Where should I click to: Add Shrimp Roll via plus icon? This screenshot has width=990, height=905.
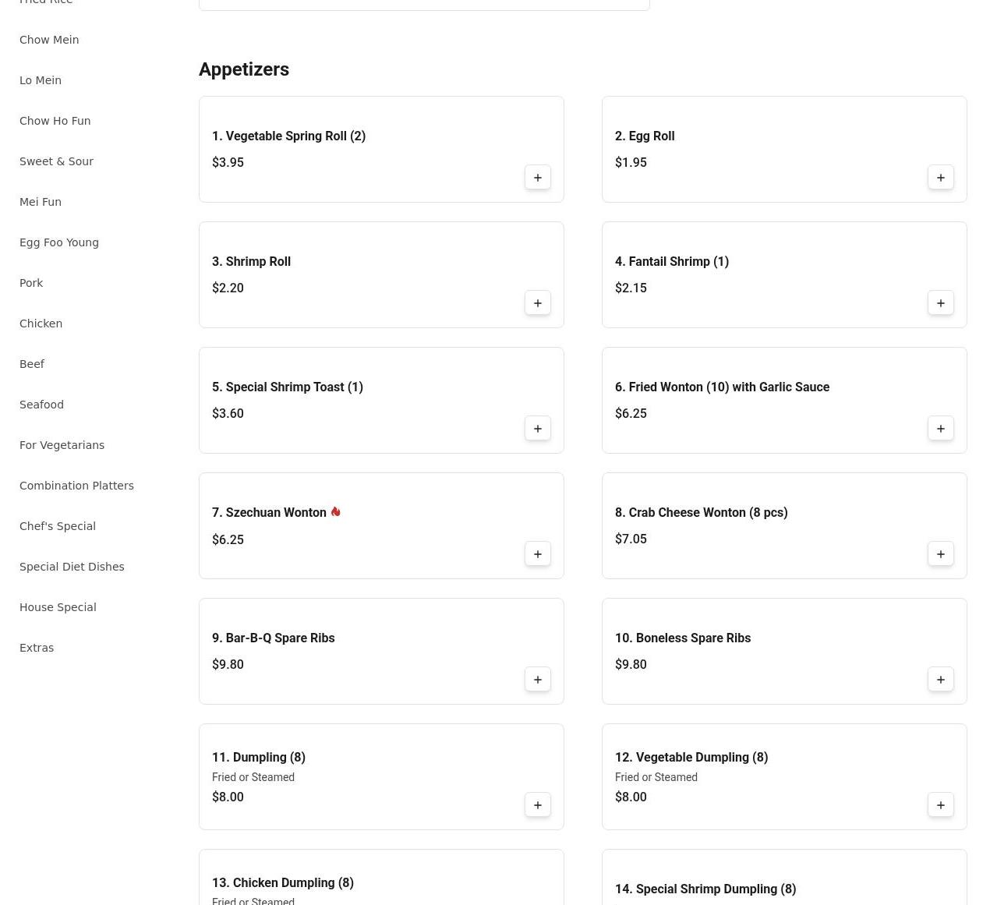click(x=538, y=303)
